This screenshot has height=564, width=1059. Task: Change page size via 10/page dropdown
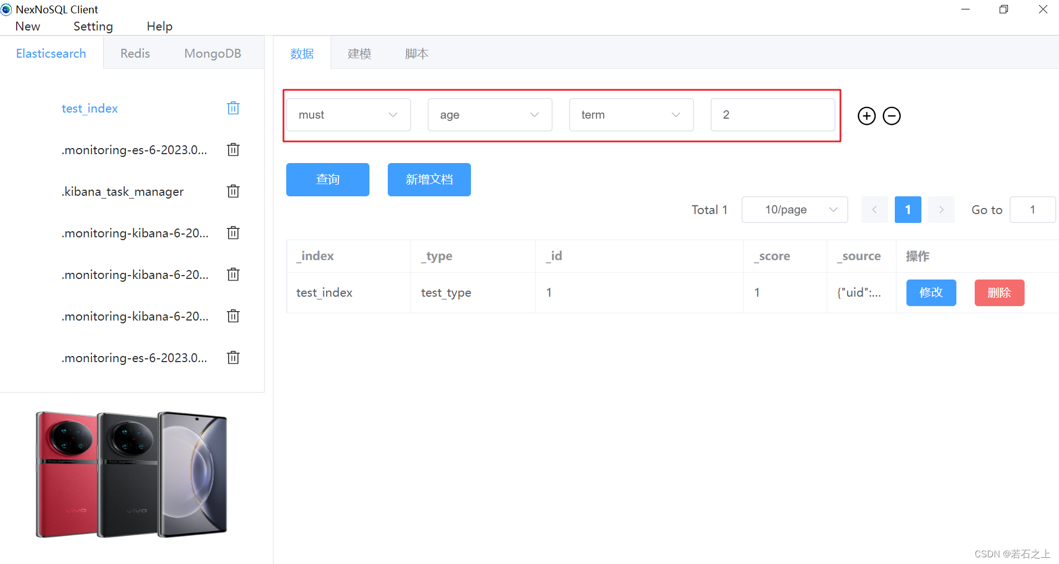pos(794,209)
